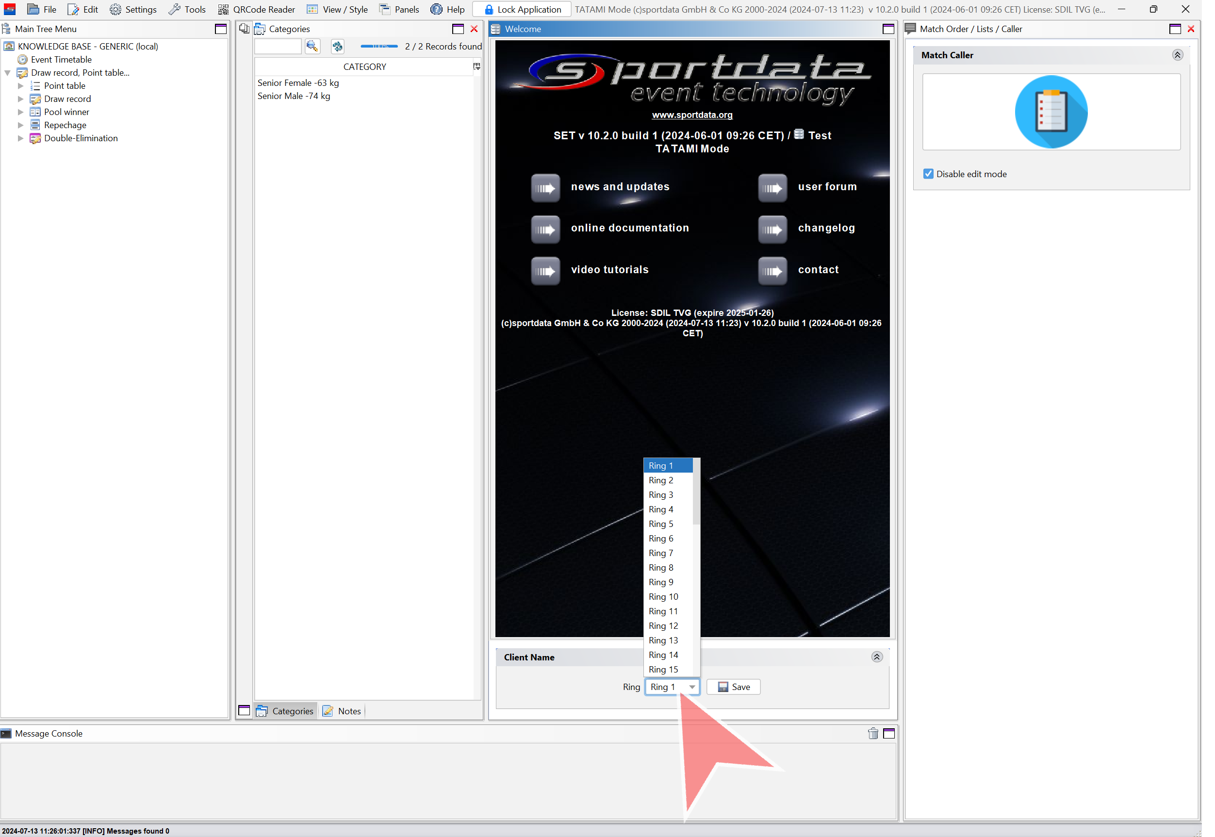Open the View / Style menu
Image resolution: width=1215 pixels, height=837 pixels.
[x=337, y=9]
